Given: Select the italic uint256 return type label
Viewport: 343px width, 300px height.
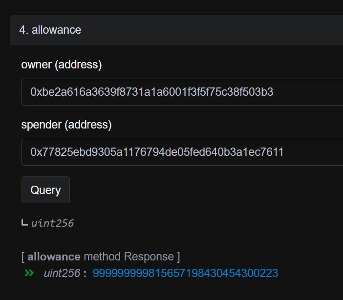Looking at the screenshot, I should [52, 223].
